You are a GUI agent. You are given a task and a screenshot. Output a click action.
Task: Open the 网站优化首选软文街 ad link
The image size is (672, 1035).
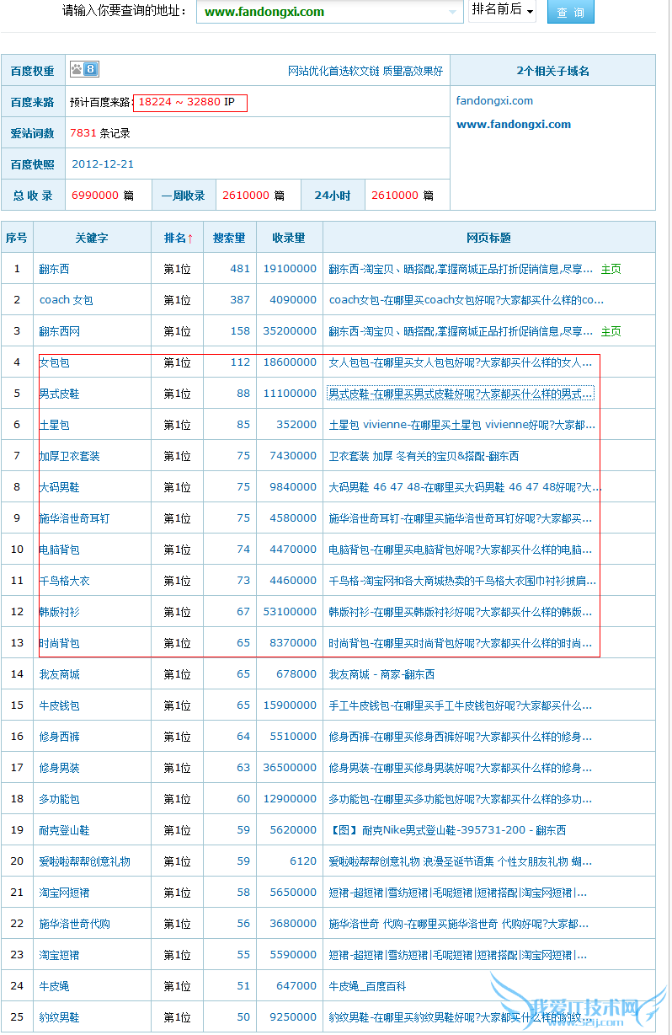click(365, 71)
